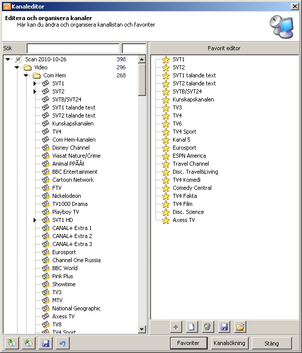The width and height of the screenshot is (302, 353).
Task: Select Disc. Travel&Living in favorites list
Action: tap(195, 172)
